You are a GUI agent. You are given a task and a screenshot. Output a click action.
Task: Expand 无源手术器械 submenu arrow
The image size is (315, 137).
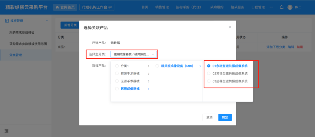[x=149, y=81]
